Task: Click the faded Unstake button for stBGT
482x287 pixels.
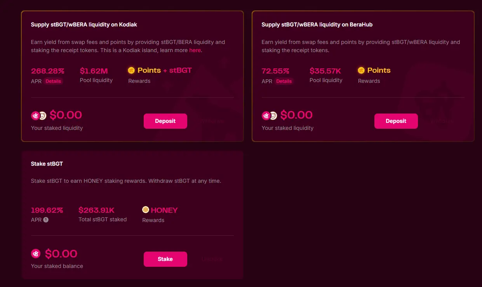Action: click(x=212, y=259)
